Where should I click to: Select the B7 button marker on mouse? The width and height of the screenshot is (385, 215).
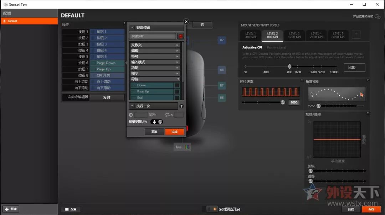[222, 85]
